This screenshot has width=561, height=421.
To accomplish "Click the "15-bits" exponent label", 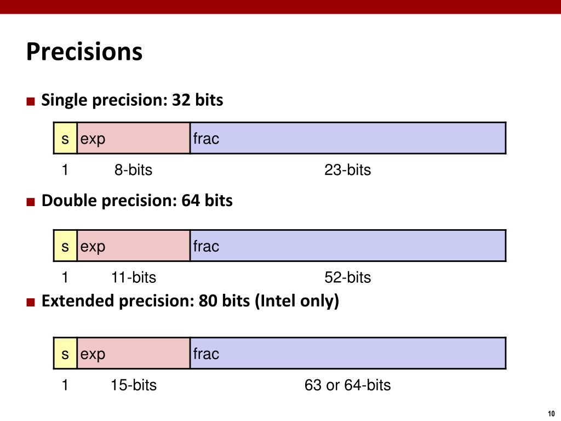I will 133,385.
